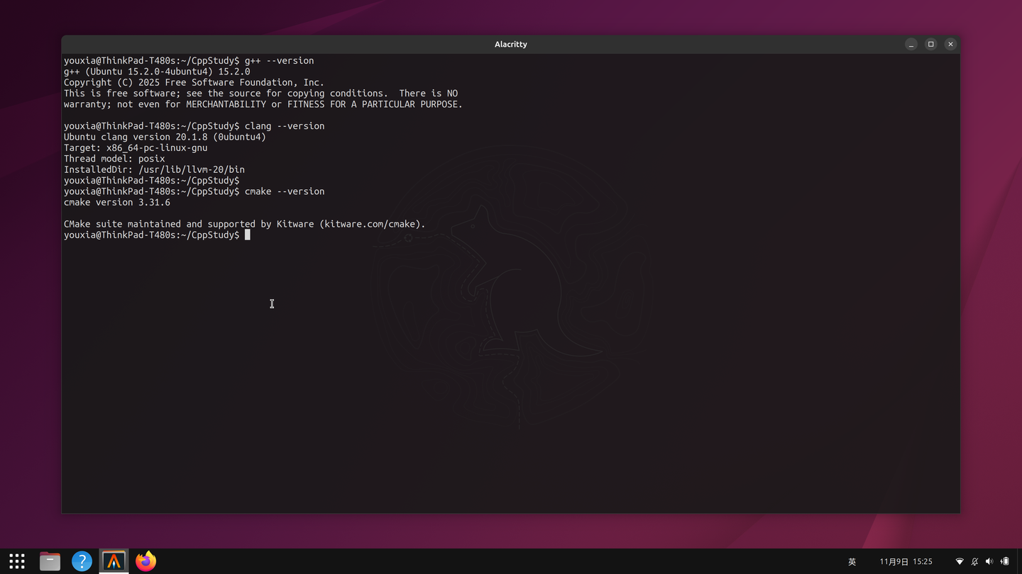This screenshot has height=574, width=1022.
Task: Maximize the Alacritty window
Action: click(931, 44)
